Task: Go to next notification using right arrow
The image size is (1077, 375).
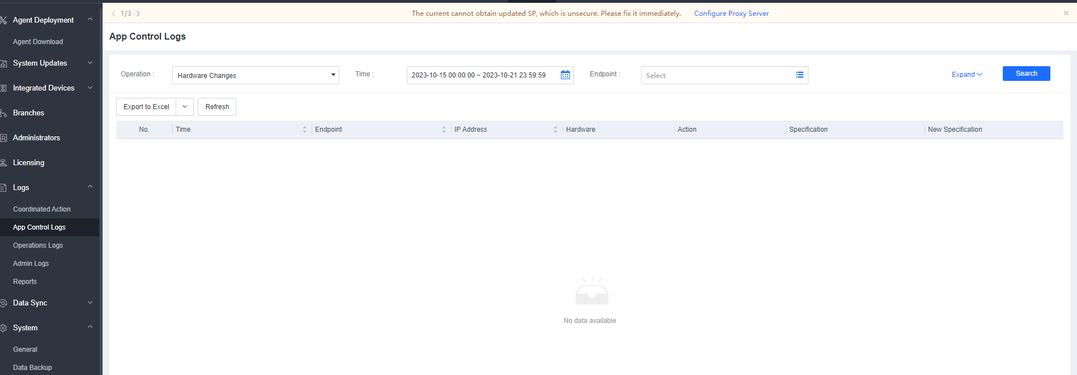Action: [x=138, y=14]
